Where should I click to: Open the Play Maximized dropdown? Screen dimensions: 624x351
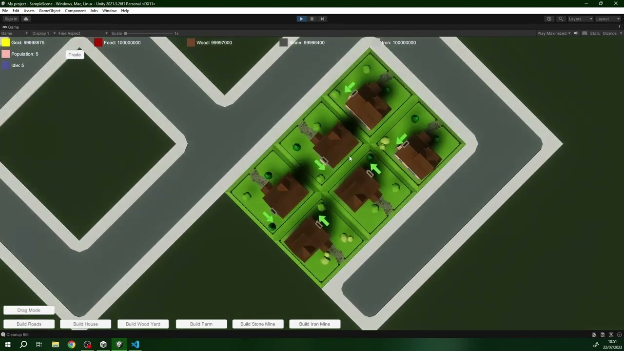pyautogui.click(x=554, y=33)
